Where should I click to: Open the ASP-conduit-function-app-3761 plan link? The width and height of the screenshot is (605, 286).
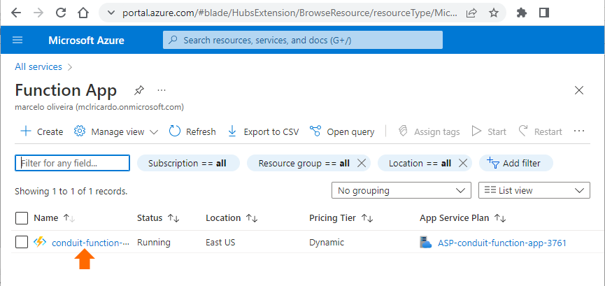[x=502, y=243]
